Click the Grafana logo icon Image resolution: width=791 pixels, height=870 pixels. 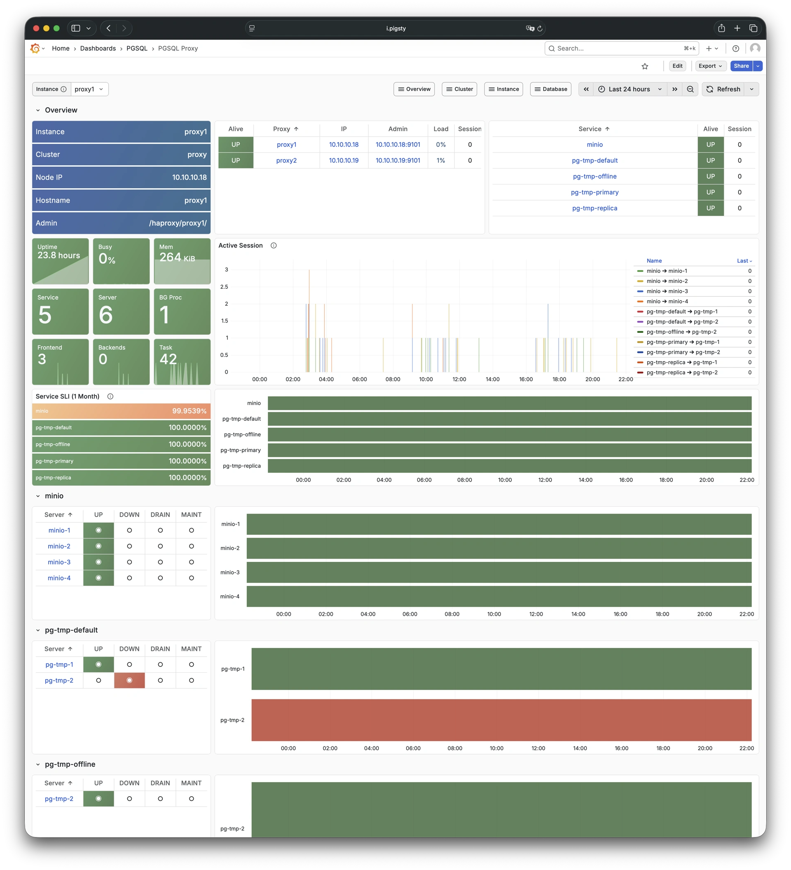point(35,48)
